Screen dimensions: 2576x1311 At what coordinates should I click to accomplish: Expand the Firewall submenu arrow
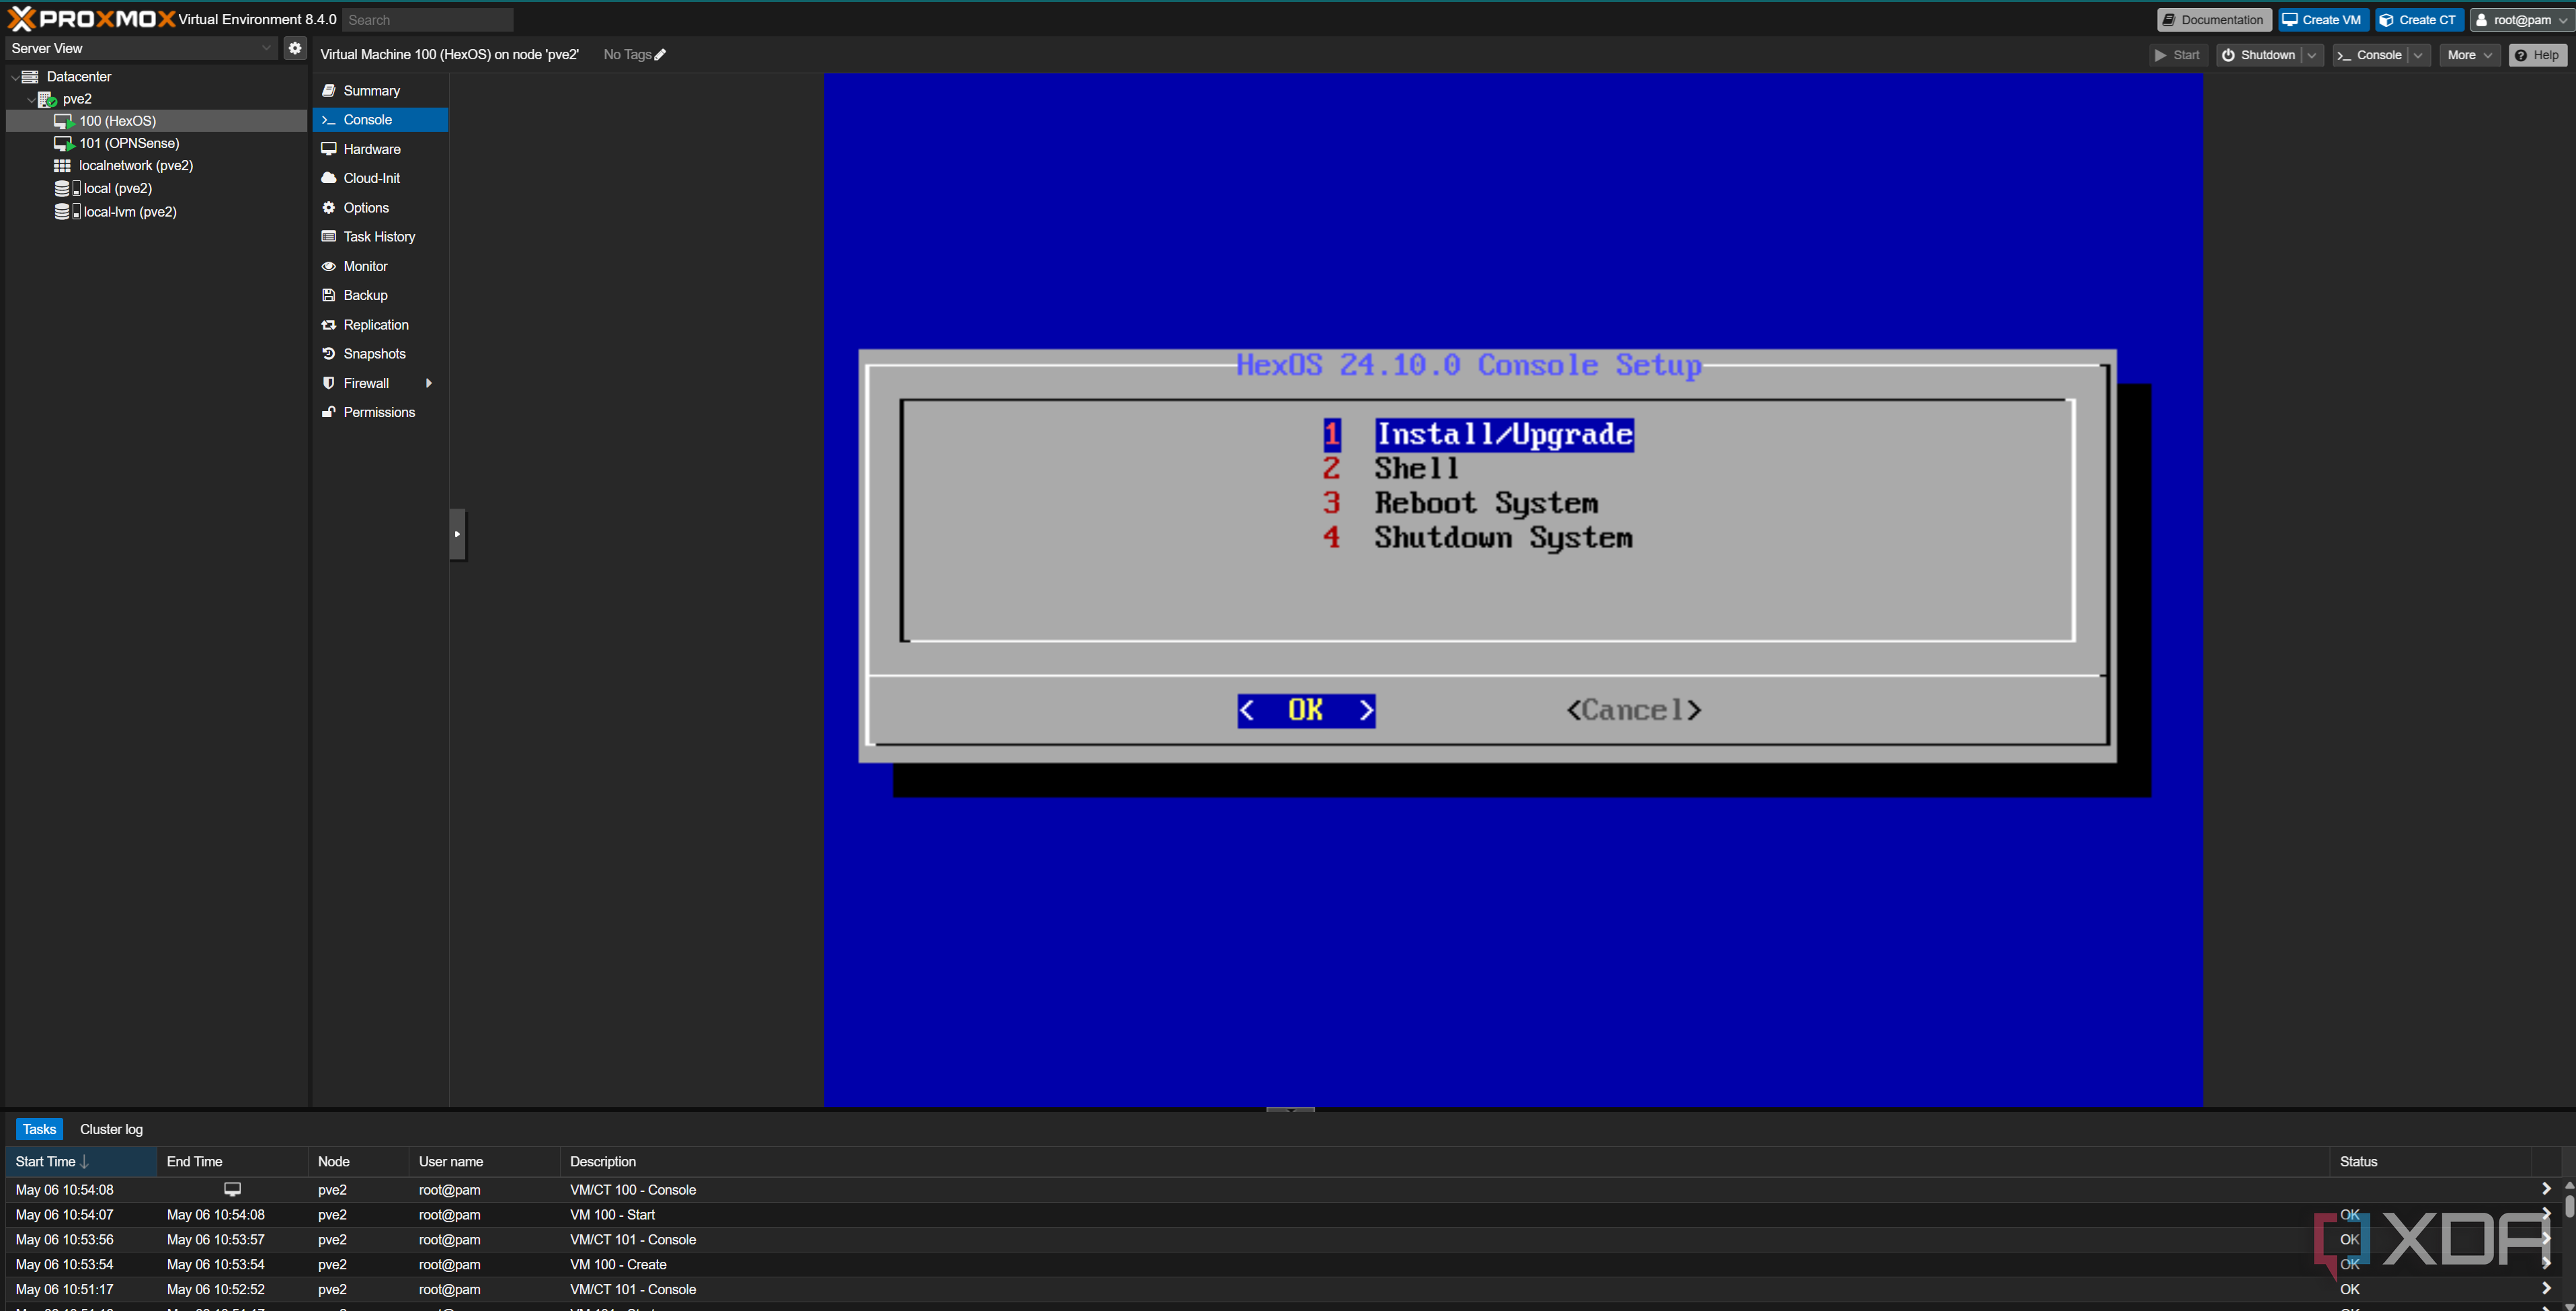429,383
